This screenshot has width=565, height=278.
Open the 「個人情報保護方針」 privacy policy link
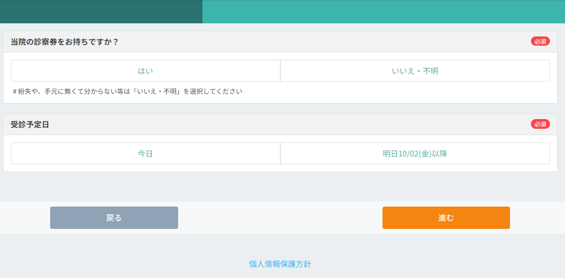(280, 264)
